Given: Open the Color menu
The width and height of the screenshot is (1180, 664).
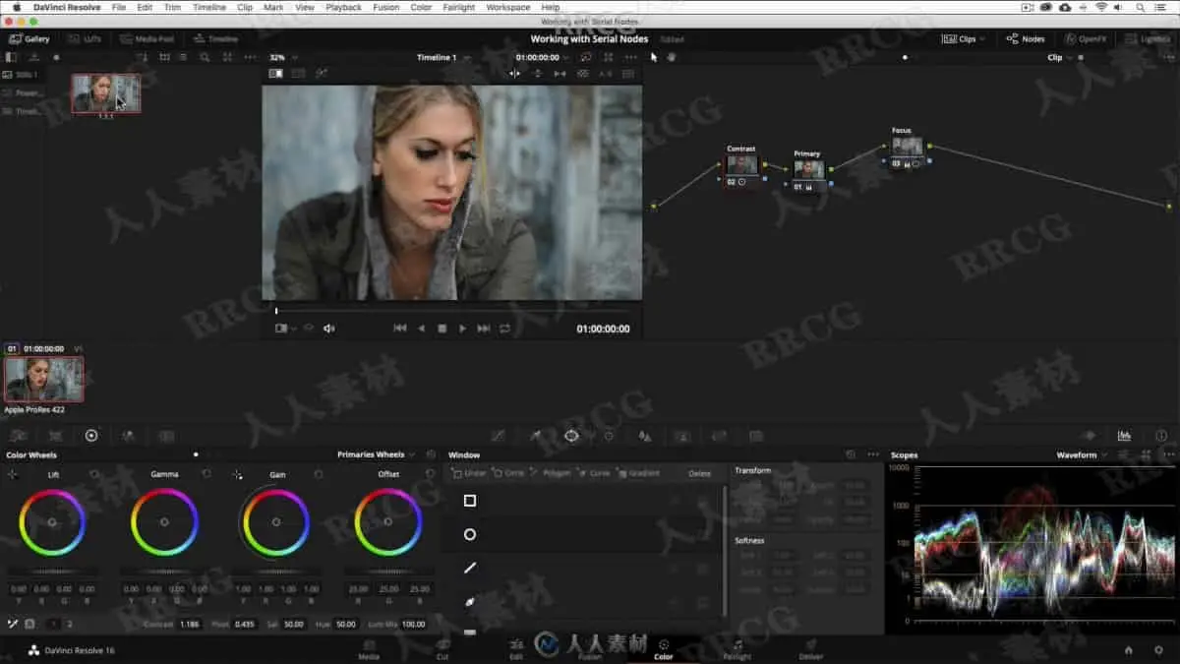Looking at the screenshot, I should [x=421, y=7].
